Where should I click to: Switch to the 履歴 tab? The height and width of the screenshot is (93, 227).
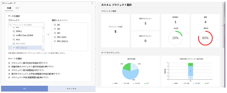pyautogui.click(x=17, y=8)
